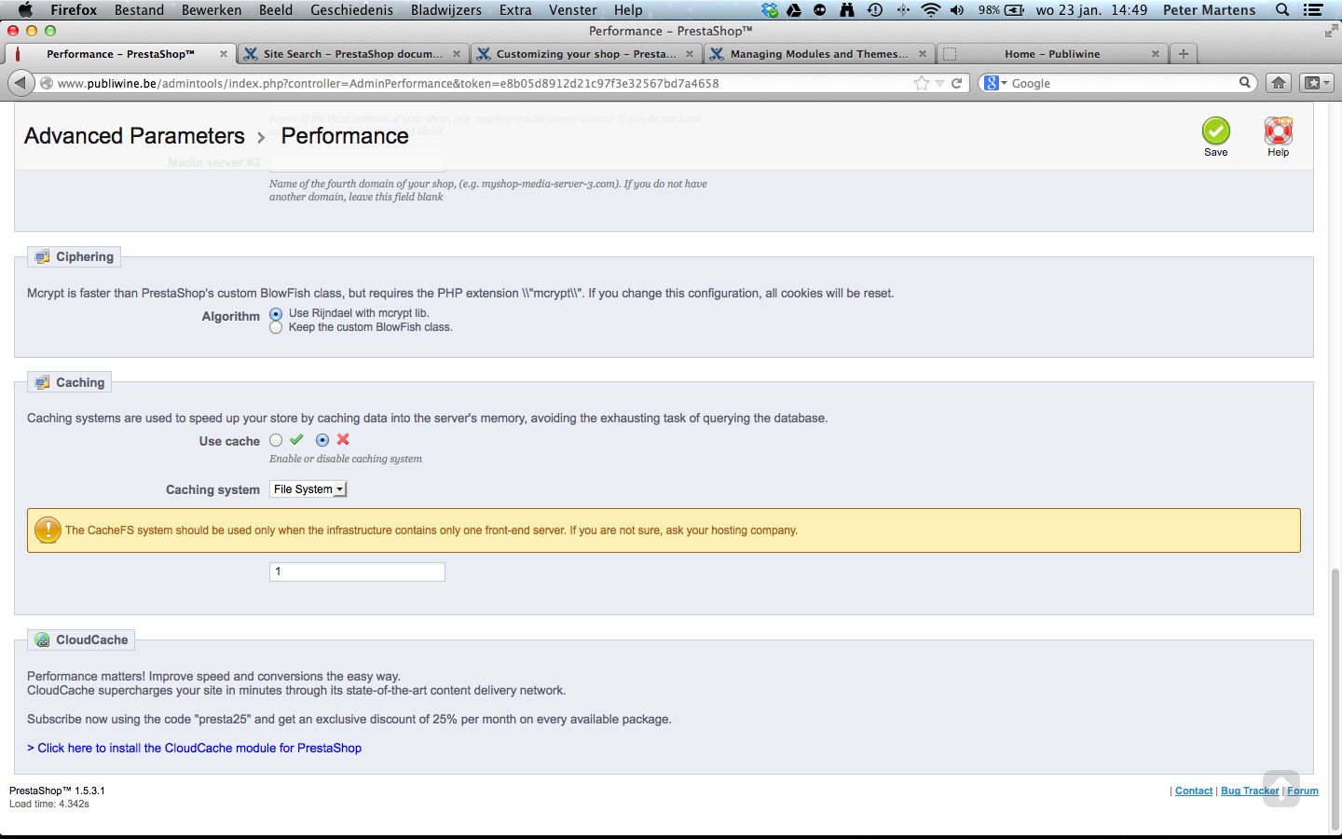
Task: Click the CloudCache module install link
Action: [x=194, y=748]
